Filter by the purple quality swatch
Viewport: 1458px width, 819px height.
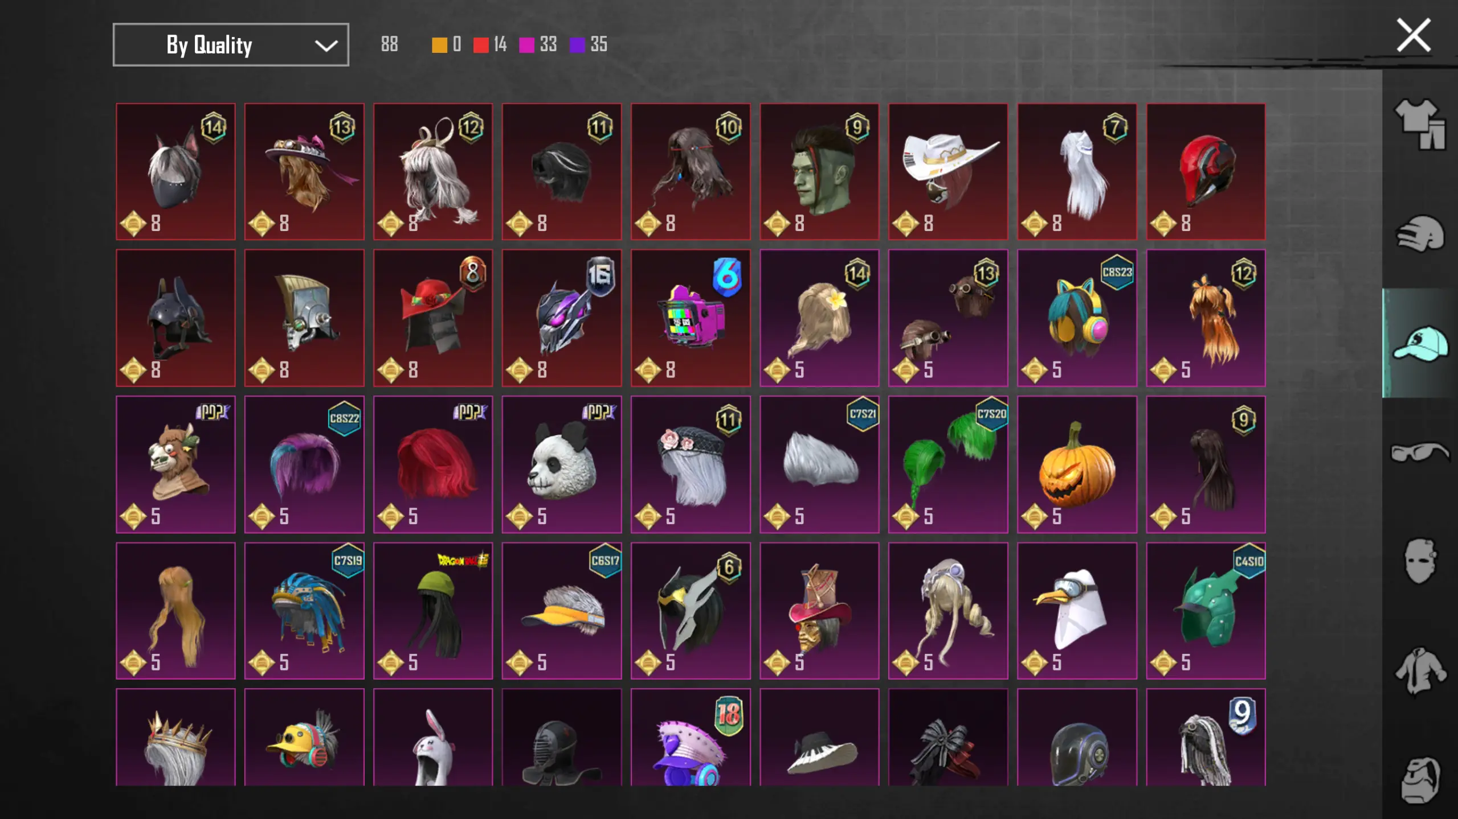tap(577, 45)
